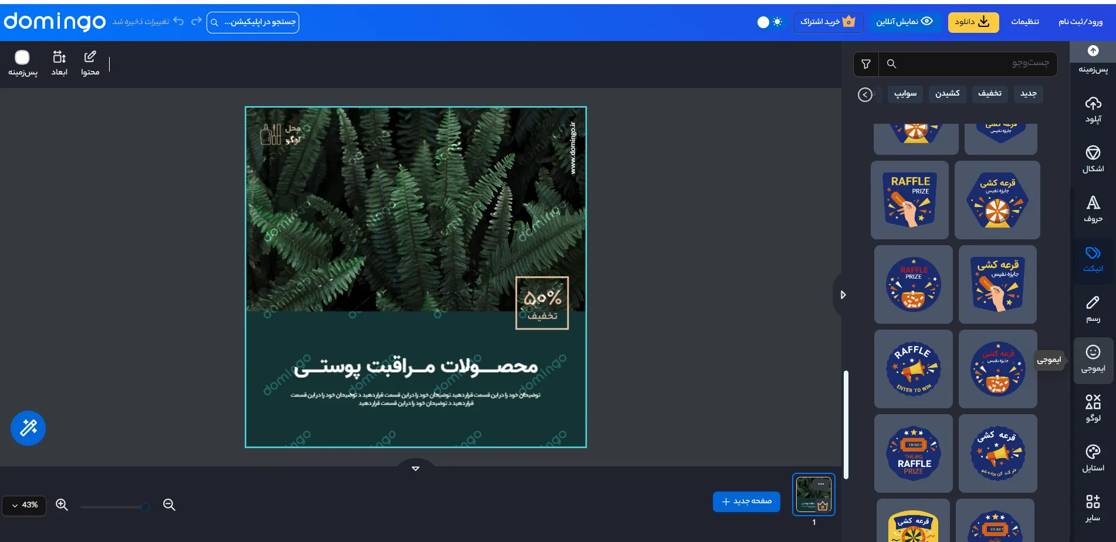This screenshot has width=1116, height=542.
Task: Select the www.domingo.ir vertical text
Action: click(573, 148)
